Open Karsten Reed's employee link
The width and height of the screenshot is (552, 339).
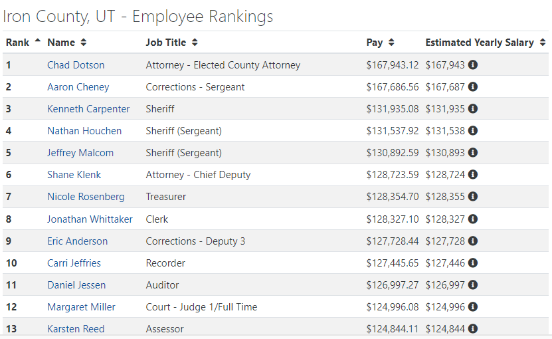click(x=76, y=329)
